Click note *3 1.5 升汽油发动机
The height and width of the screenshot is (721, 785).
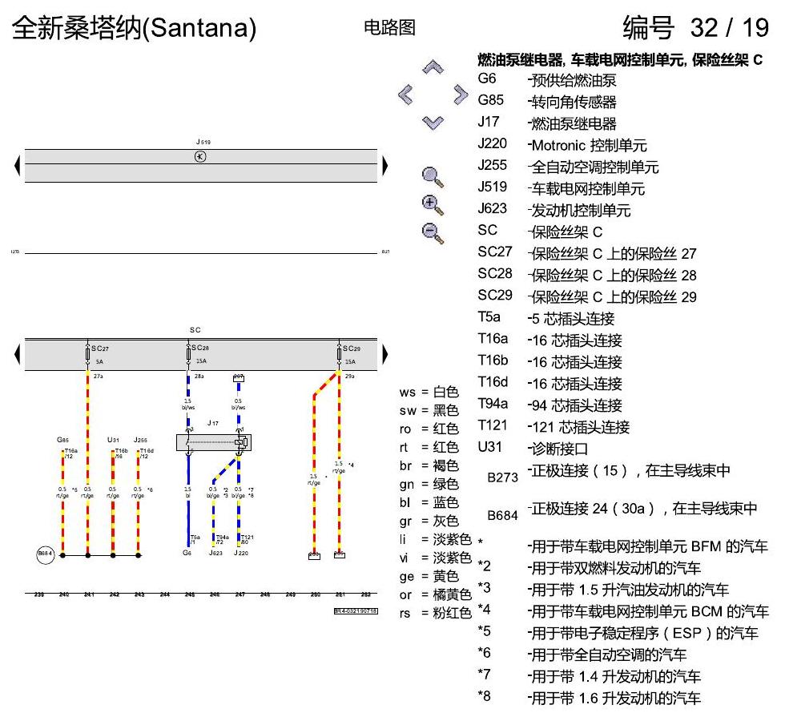603,589
